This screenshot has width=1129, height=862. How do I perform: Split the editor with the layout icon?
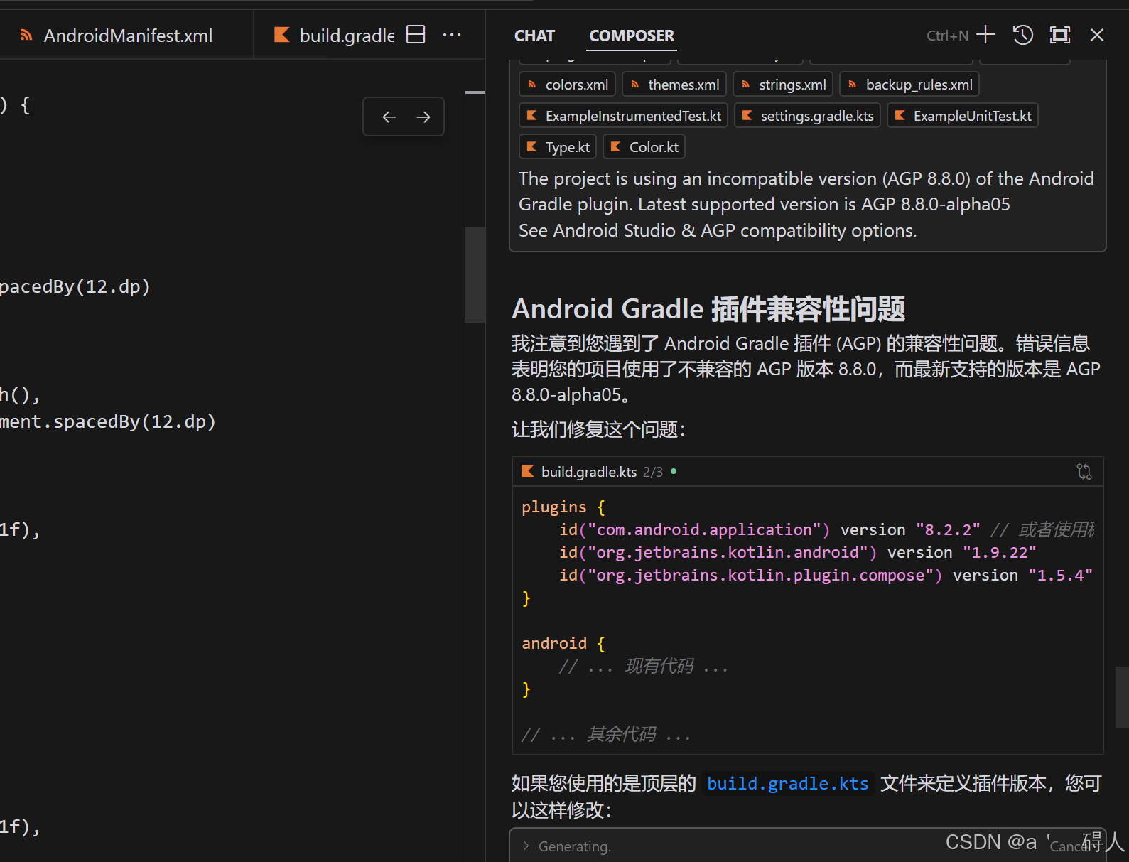(416, 34)
